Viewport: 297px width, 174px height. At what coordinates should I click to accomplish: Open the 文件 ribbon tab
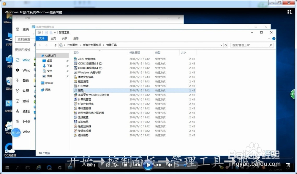click(x=42, y=38)
